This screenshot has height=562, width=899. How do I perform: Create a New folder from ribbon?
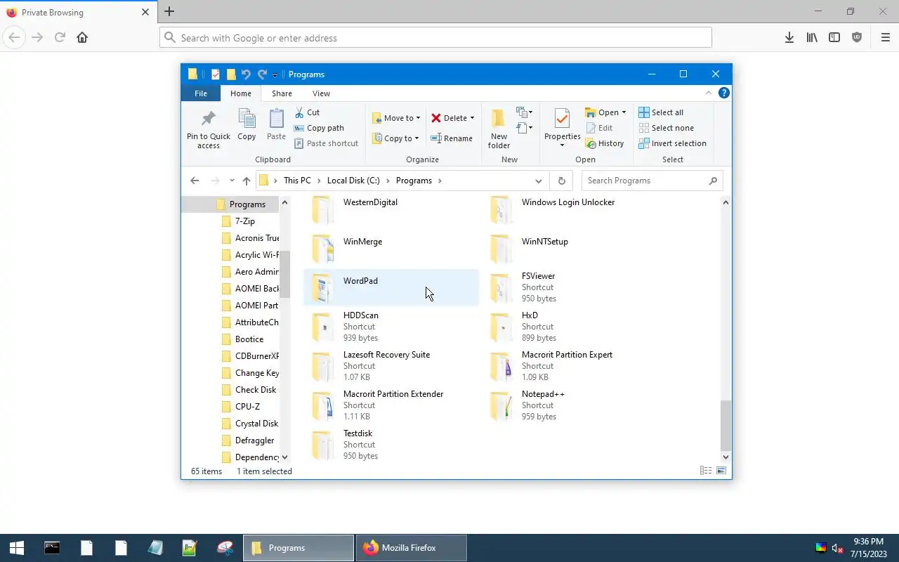click(x=499, y=129)
